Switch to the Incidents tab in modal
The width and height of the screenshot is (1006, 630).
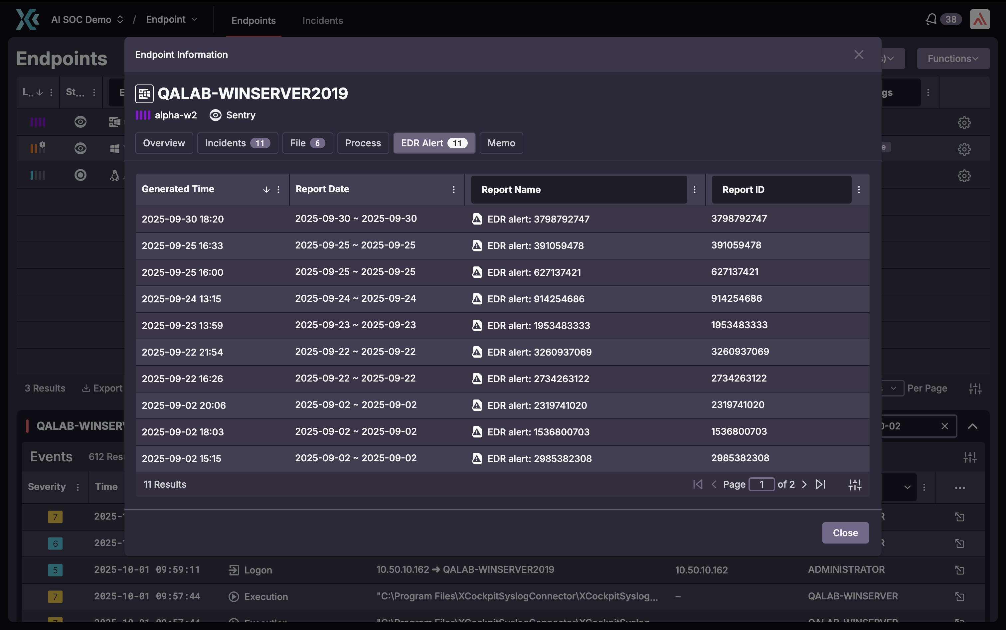tap(237, 143)
